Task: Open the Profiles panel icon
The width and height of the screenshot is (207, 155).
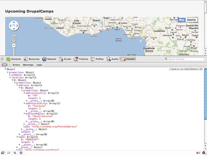Action: coord(93,59)
